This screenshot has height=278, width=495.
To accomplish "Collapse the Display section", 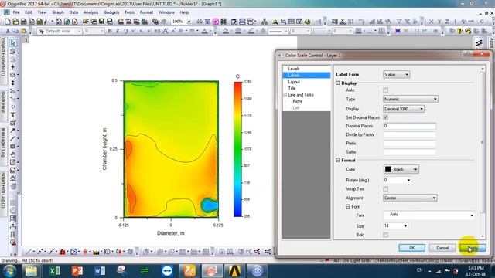I will tap(338, 83).
